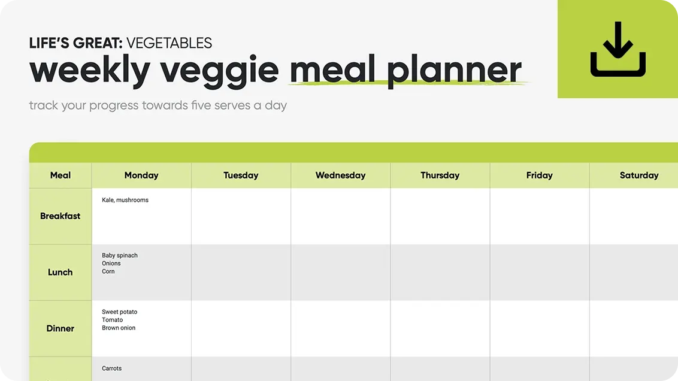Image resolution: width=678 pixels, height=381 pixels.
Task: Click the Monday breakfast cell with kale, mushrooms
Action: click(x=141, y=216)
